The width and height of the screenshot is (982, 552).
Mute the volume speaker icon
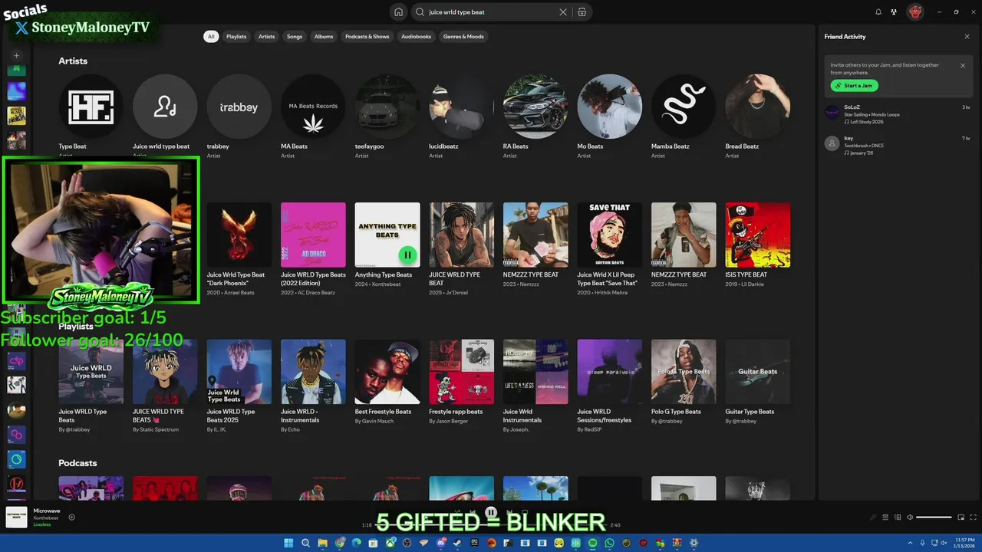[x=911, y=517]
